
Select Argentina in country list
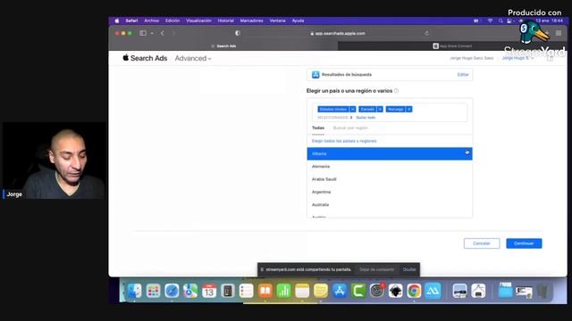[x=390, y=192]
